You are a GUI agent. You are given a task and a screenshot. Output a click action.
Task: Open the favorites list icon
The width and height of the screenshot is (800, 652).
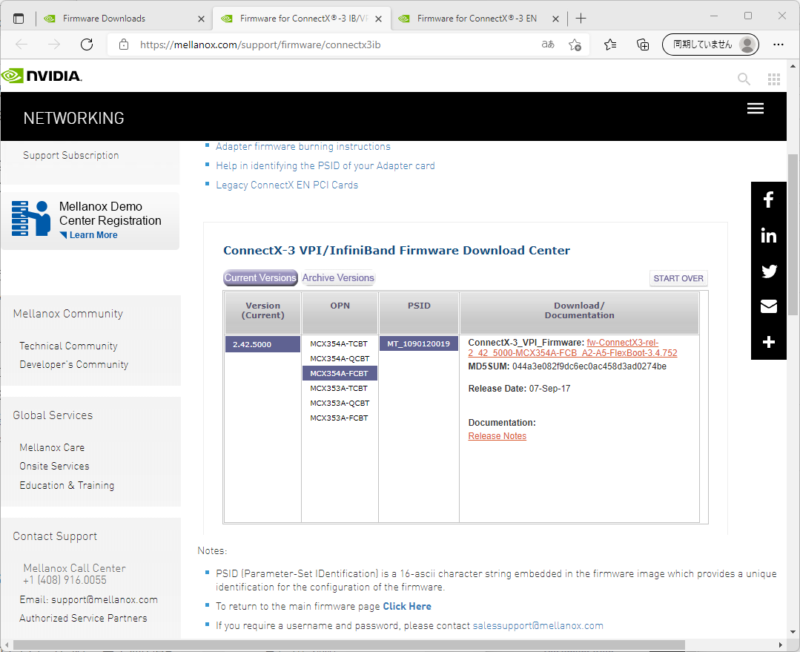610,45
